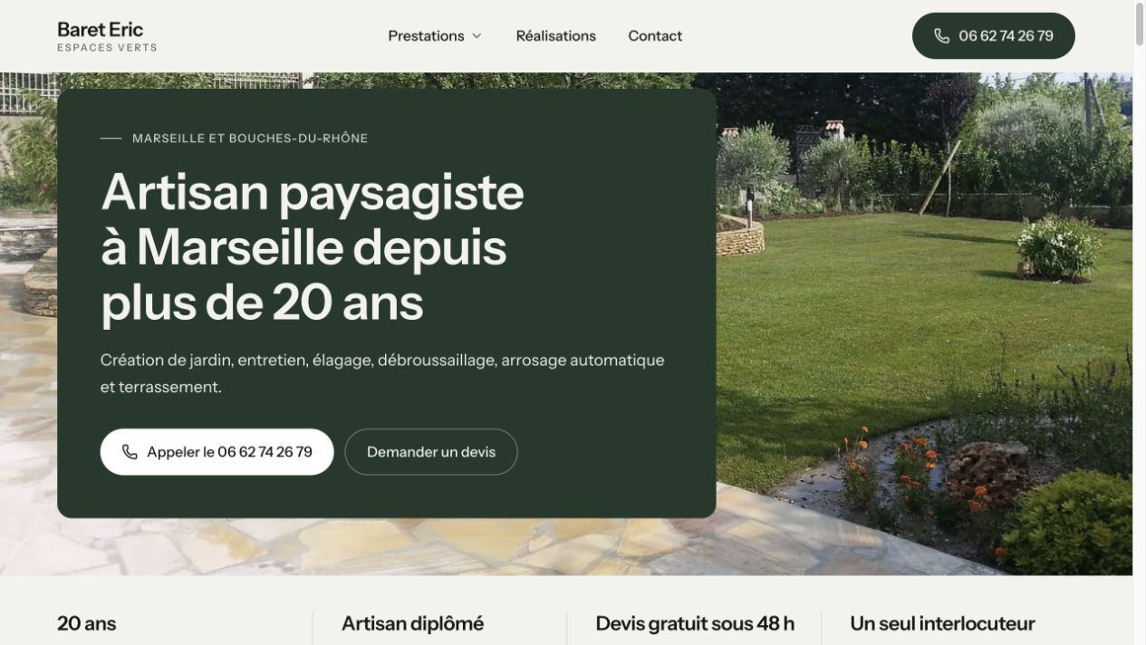Open the Prestations menu

pos(435,36)
